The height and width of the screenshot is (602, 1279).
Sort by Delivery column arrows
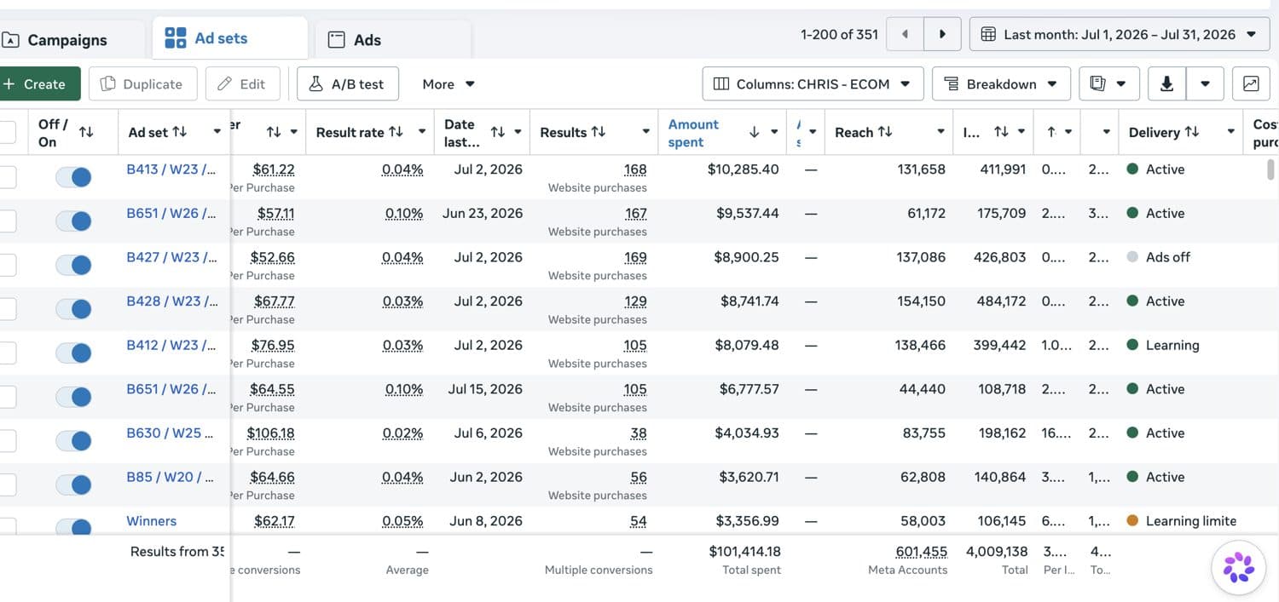coord(1192,132)
